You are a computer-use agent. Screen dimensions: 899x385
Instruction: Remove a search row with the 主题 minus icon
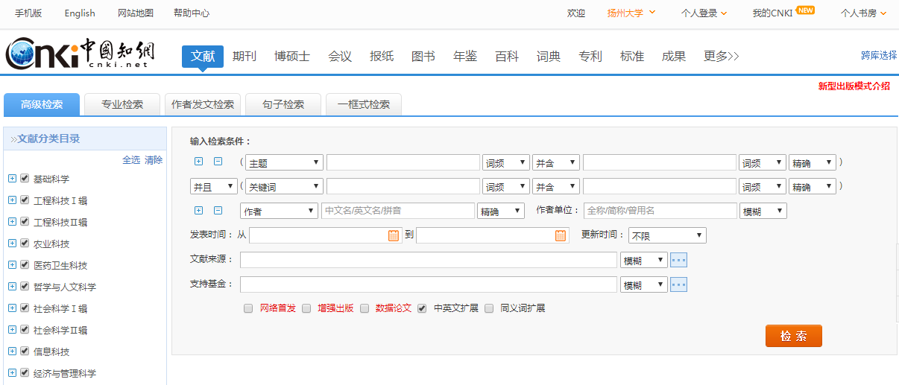click(x=218, y=162)
